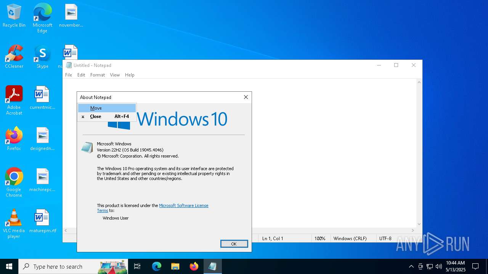Launch Adobe Acrobat desktop shortcut
This screenshot has height=274, width=488.
click(x=14, y=100)
